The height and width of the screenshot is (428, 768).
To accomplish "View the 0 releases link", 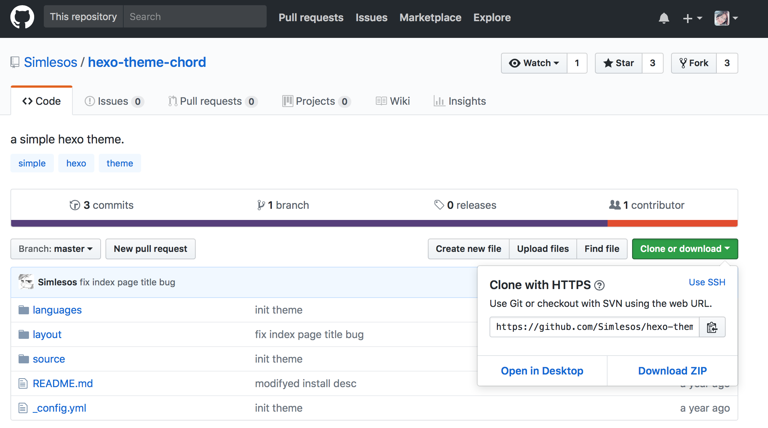I will tap(465, 205).
